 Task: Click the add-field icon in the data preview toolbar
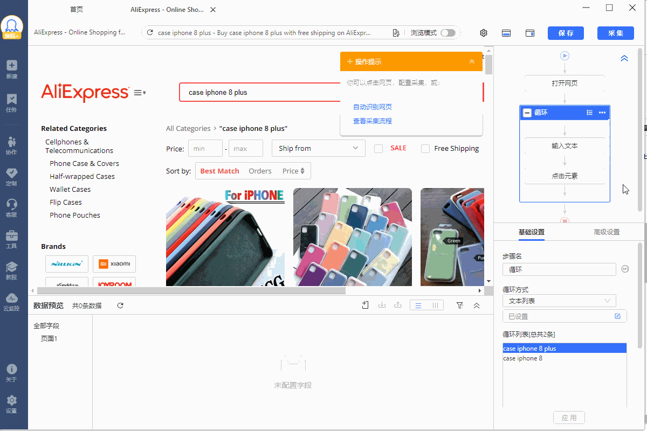tap(366, 305)
